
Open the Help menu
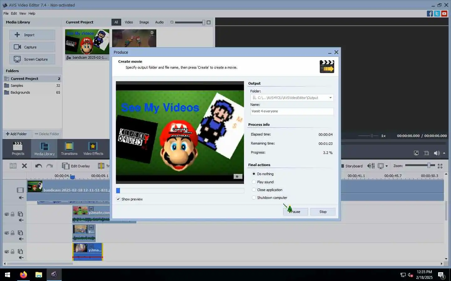click(x=32, y=13)
